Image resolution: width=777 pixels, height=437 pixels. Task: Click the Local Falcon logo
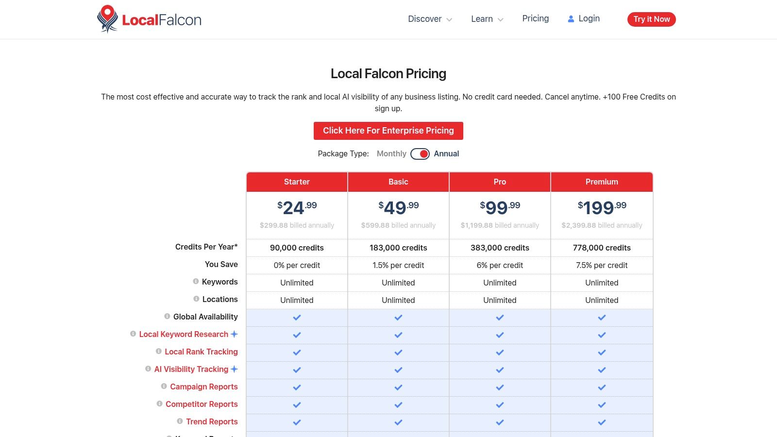coord(149,19)
